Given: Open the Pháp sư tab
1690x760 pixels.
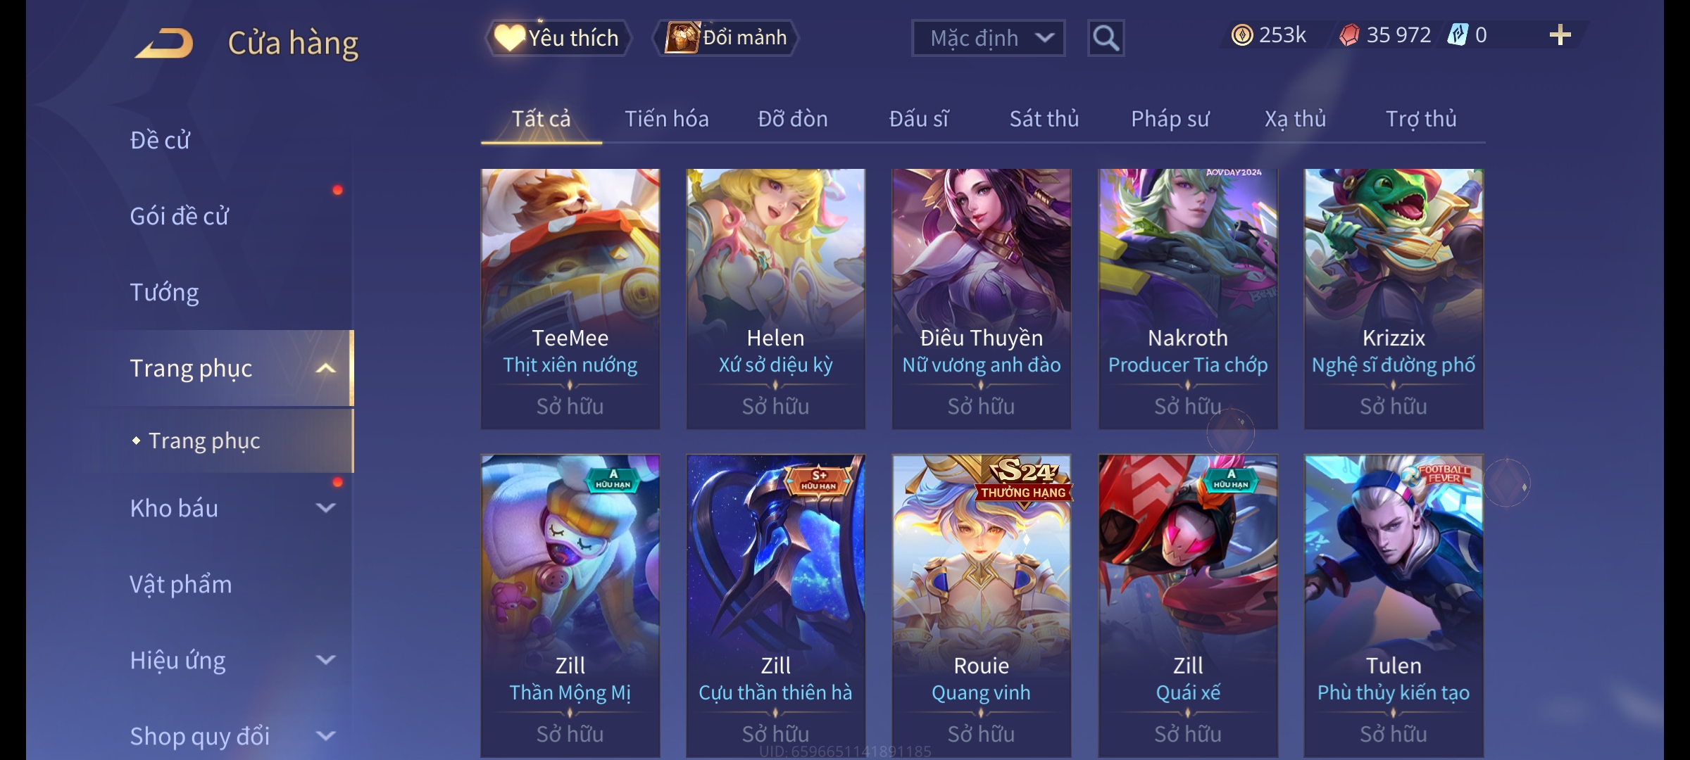Looking at the screenshot, I should [1170, 119].
